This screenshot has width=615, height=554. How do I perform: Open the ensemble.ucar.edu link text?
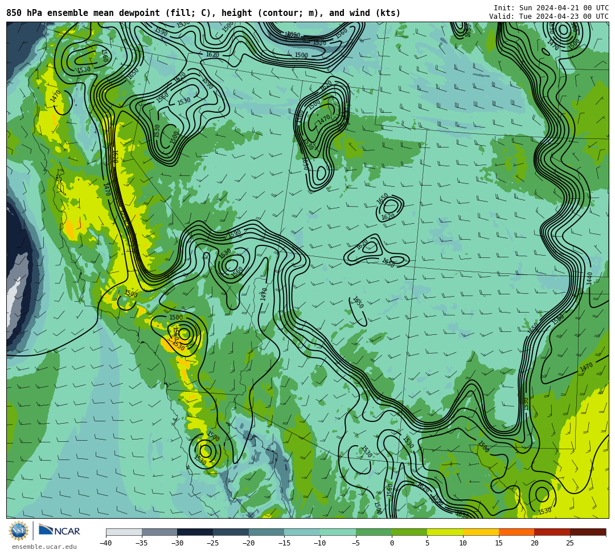tap(44, 547)
